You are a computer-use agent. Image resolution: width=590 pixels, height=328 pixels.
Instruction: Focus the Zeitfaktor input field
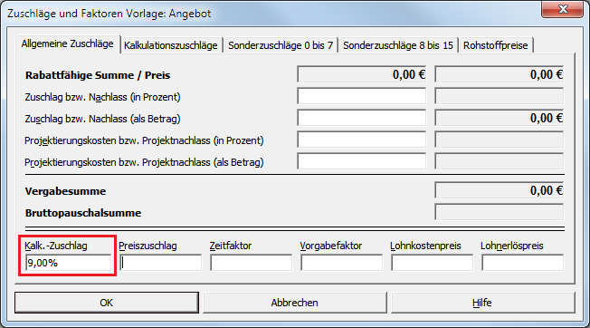251,263
